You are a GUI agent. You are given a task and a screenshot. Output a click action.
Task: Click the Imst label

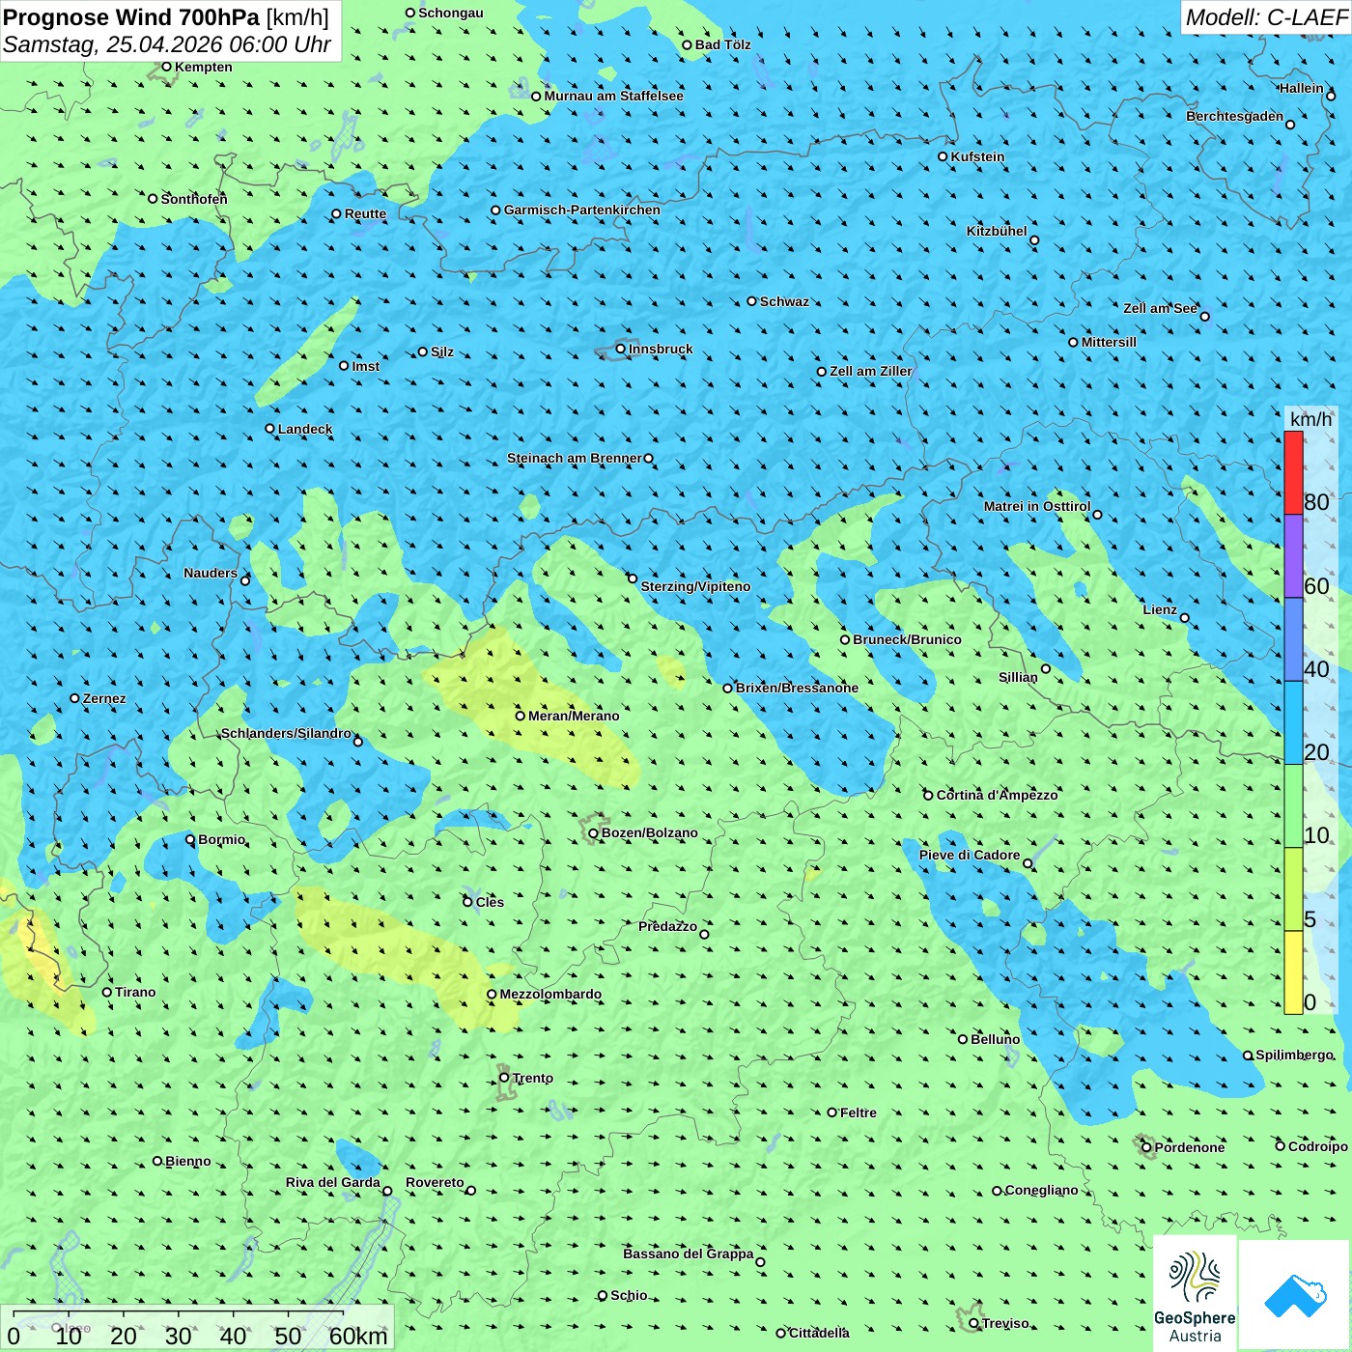(365, 366)
